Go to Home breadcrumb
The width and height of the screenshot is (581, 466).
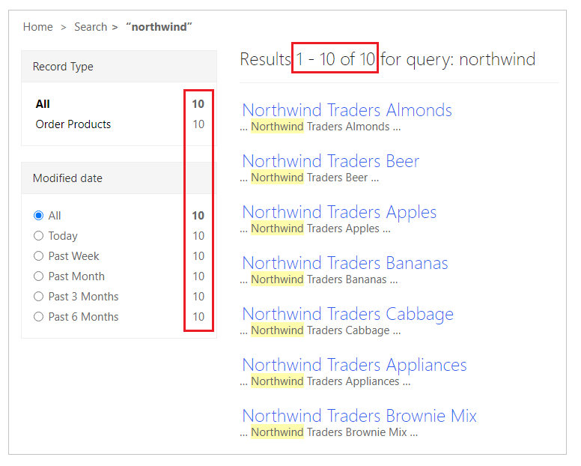37,27
